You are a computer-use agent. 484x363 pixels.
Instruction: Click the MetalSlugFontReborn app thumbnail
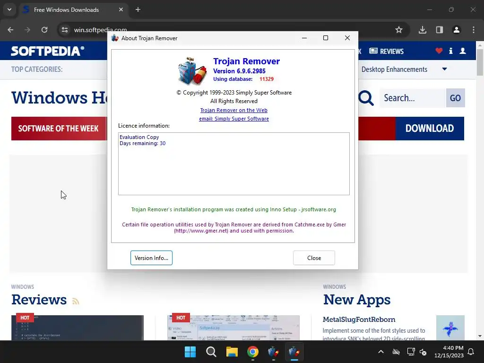click(x=450, y=328)
